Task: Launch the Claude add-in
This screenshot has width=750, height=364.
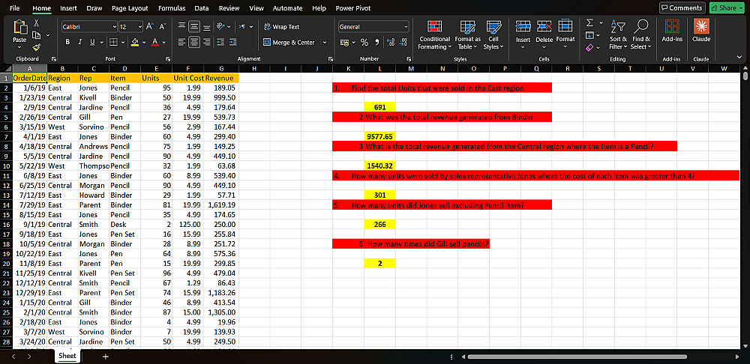Action: coord(701,31)
